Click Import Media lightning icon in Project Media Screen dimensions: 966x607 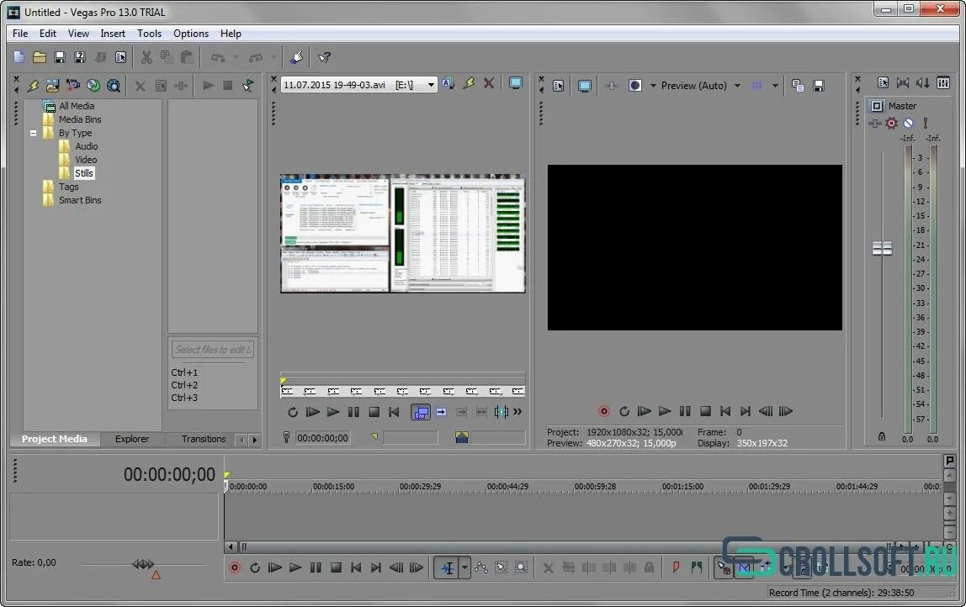pyautogui.click(x=33, y=86)
